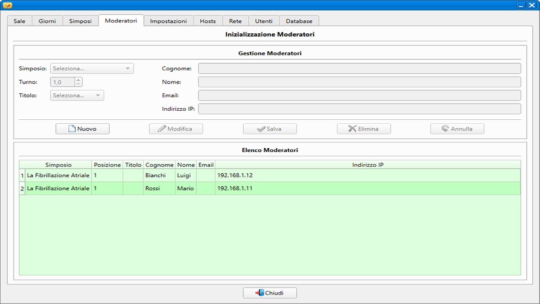Select the Rossi cell in row 2

point(159,188)
